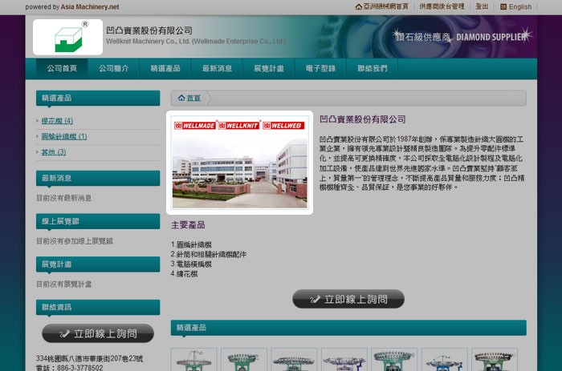Click the 立即線上詢問 button below main products
Viewport: 562px width, 371px height.
click(x=348, y=299)
